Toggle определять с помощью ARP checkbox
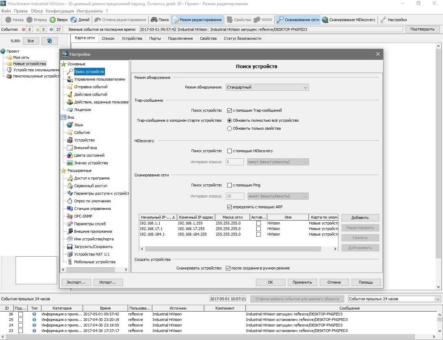 click(x=229, y=207)
